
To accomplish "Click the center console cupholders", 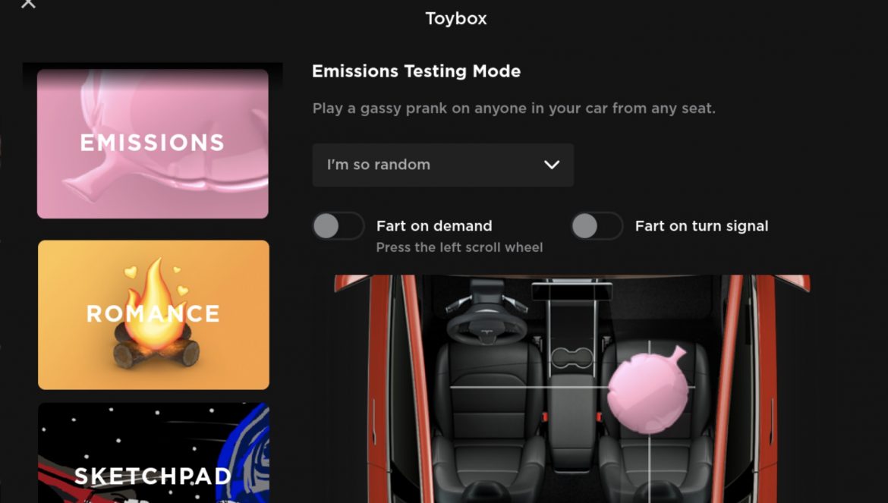I will (x=572, y=357).
